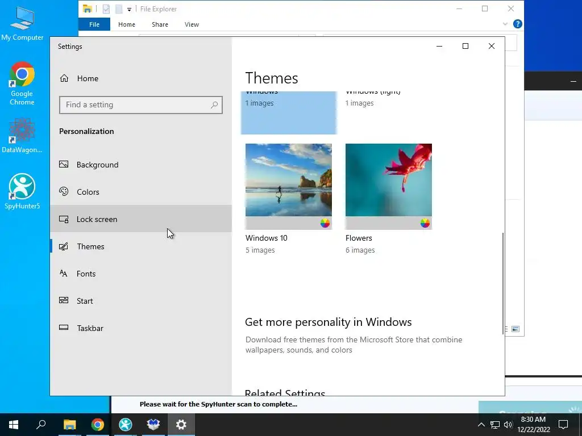Open the volume control in system tray
Screen dimensions: 582x436
[x=508, y=425]
